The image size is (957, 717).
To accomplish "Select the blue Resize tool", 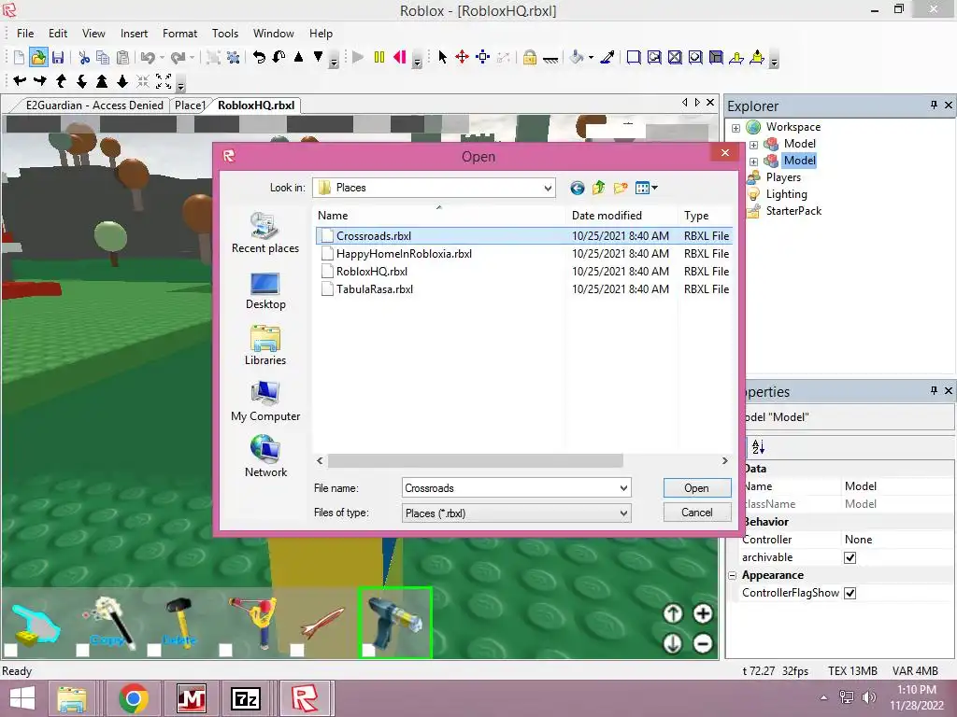I will tap(483, 57).
